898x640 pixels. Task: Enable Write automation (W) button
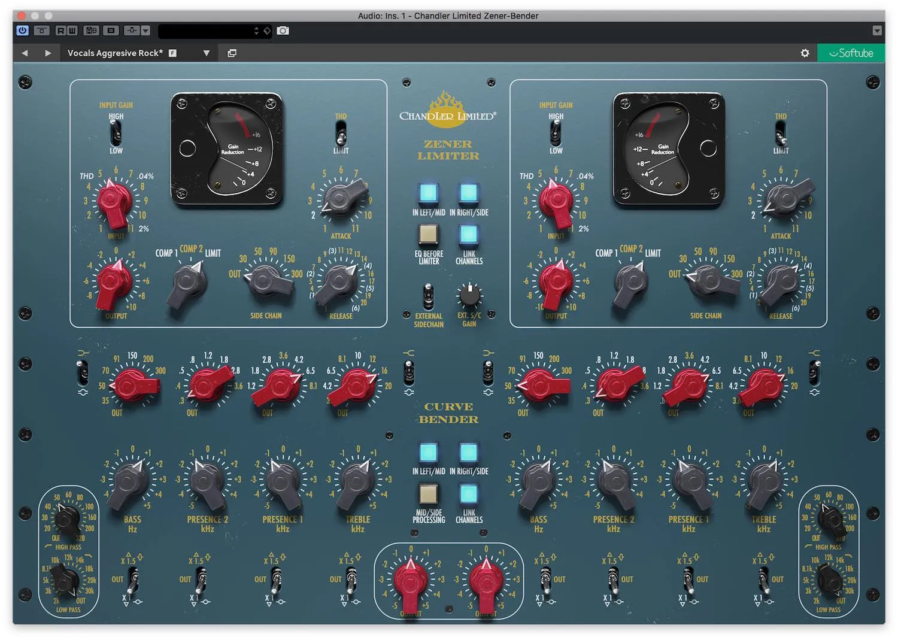(72, 31)
